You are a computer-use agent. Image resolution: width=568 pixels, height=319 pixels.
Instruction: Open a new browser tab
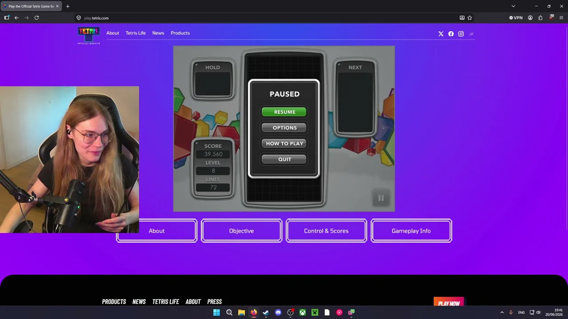coord(67,6)
